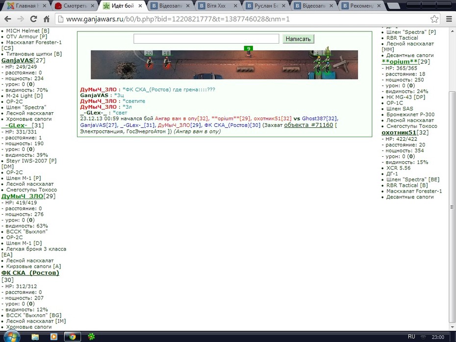Click the RU language indicator
456x342 pixels.
point(411,337)
